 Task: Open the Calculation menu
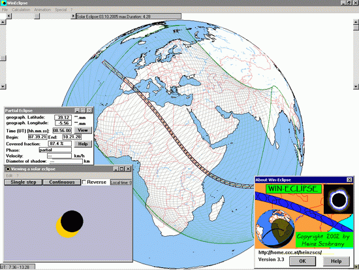point(21,10)
